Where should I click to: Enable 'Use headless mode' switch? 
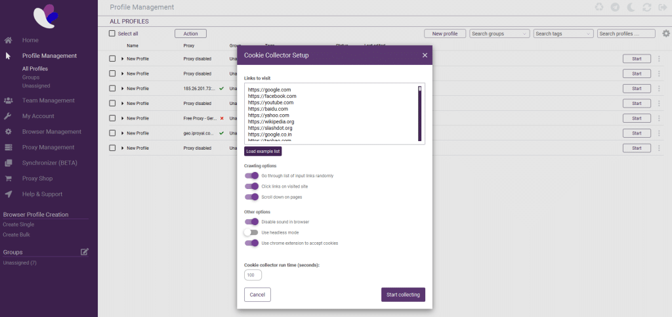[x=251, y=232]
